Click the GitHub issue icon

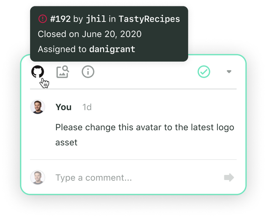click(x=38, y=71)
